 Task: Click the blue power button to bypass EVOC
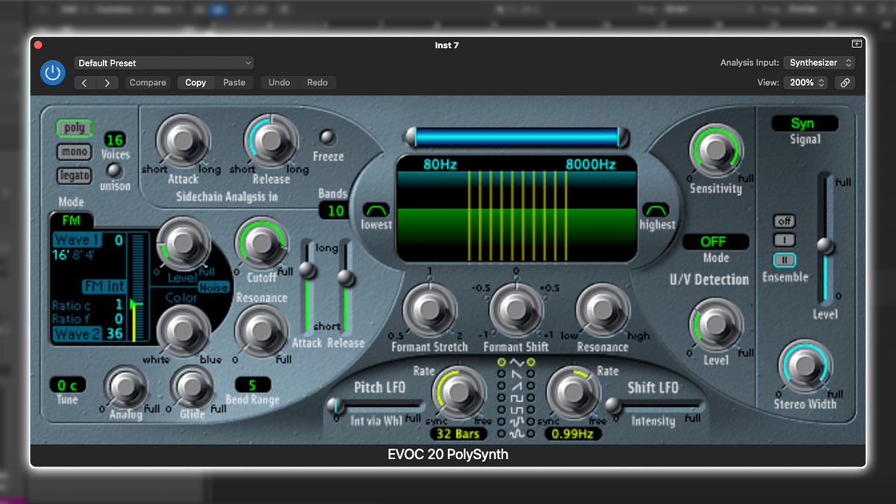(52, 72)
